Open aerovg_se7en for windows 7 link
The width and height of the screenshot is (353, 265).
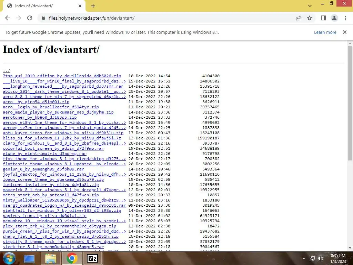click(x=64, y=128)
